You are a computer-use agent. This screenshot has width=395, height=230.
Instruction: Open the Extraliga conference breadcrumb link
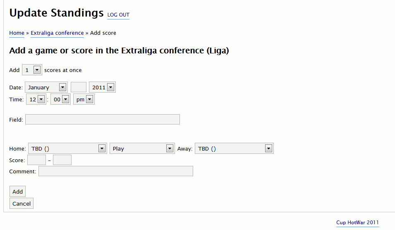(x=57, y=33)
